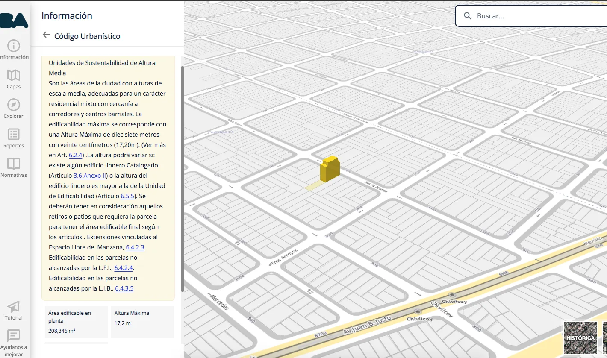Click the information panel scrollbar
Viewport: 607px width, 358px height.
pos(183,179)
